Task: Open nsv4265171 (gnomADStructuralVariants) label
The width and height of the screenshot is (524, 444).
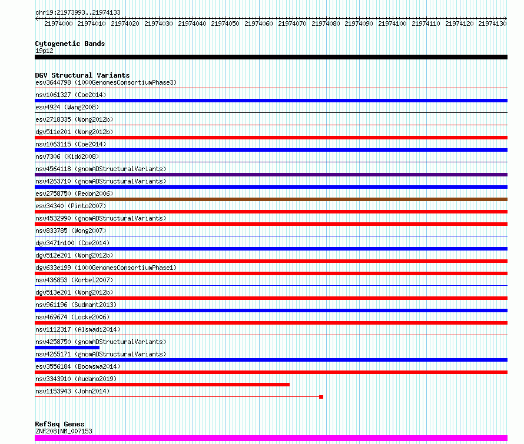Action: (x=101, y=354)
